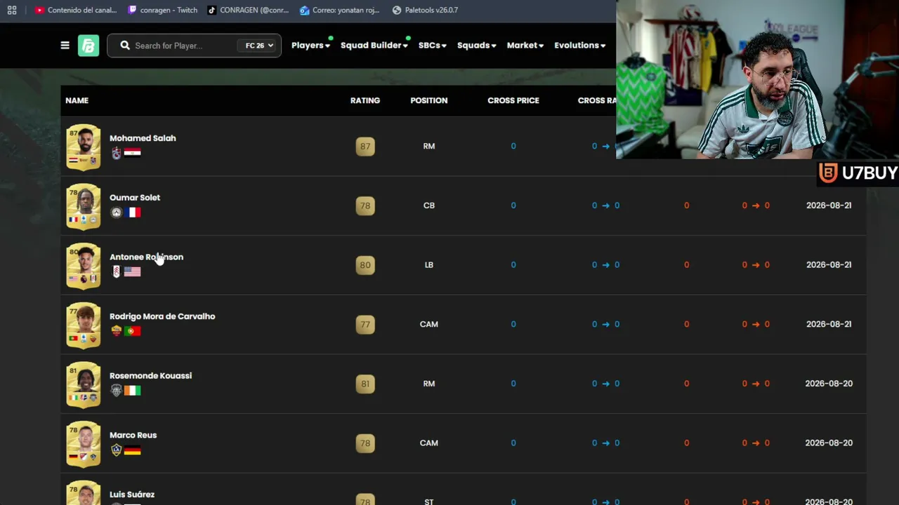Sort by the POSITION column header
The height and width of the screenshot is (505, 899).
click(x=429, y=100)
